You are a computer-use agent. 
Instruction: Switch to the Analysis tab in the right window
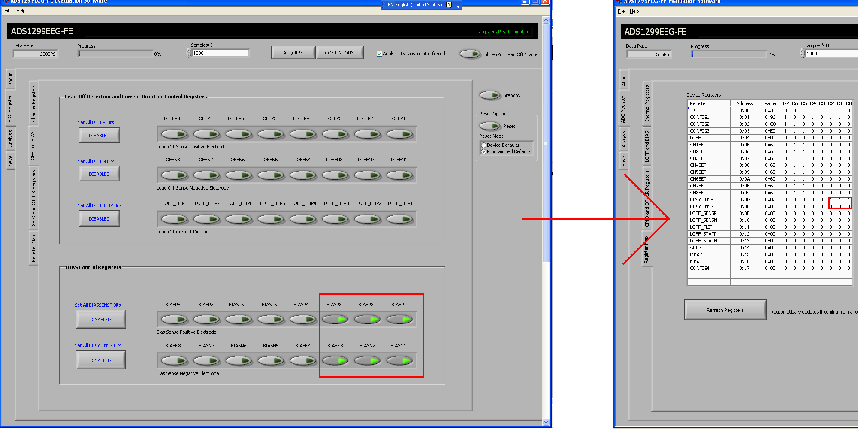[624, 139]
